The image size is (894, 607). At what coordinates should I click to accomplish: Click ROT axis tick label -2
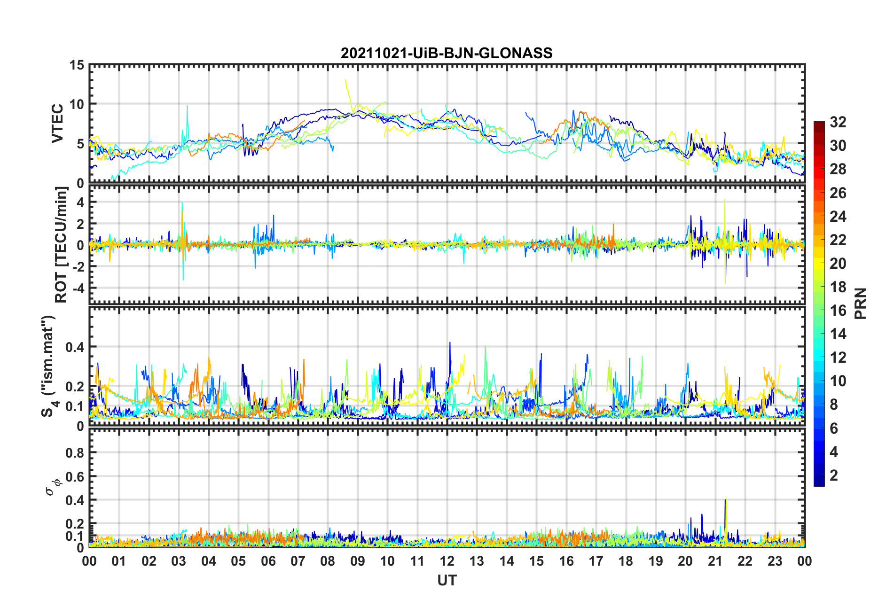[78, 266]
